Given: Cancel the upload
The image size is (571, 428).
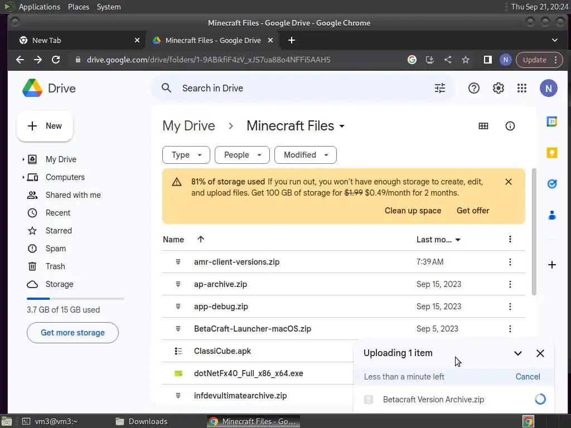Looking at the screenshot, I should 528,377.
